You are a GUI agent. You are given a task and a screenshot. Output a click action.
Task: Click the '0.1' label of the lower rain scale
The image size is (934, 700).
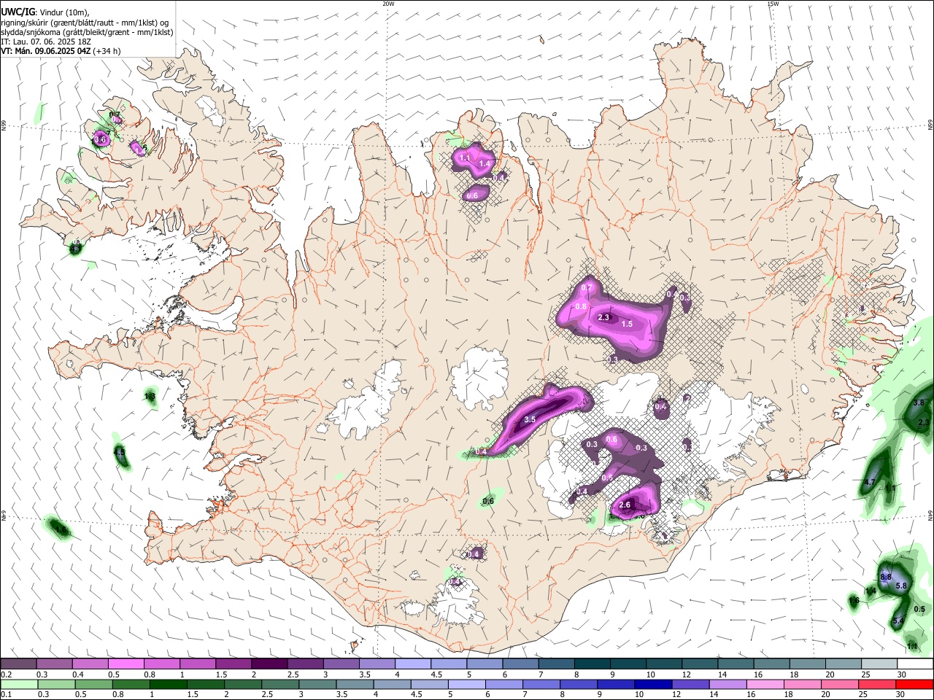[x=6, y=694]
